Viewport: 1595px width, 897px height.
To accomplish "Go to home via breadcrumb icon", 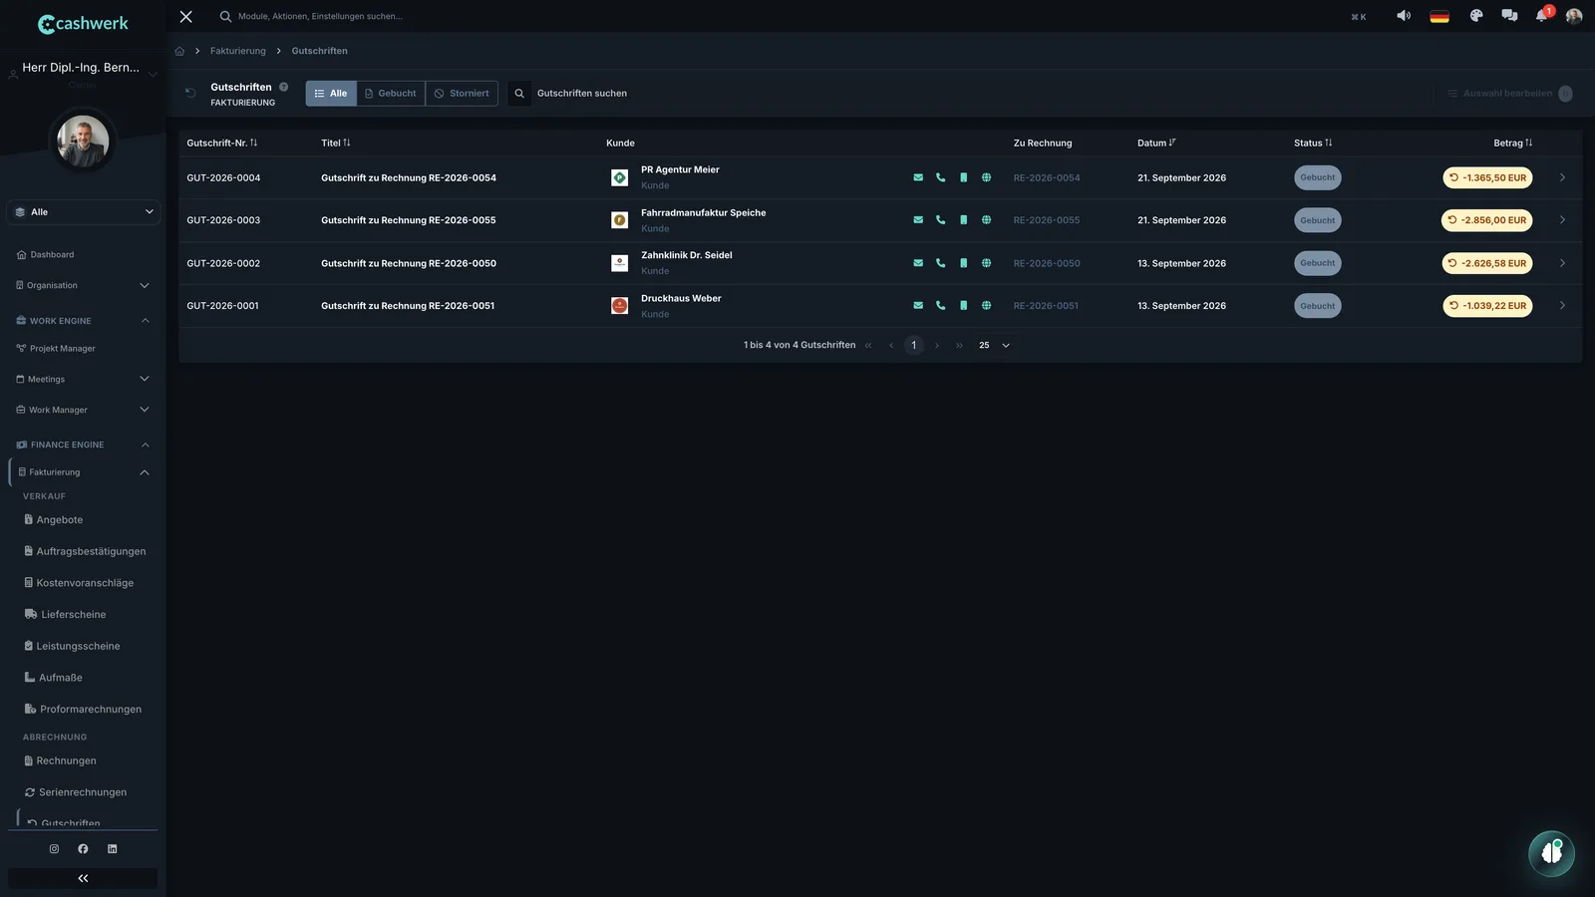I will pos(179,51).
